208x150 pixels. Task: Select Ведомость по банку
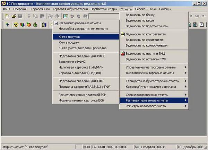[154, 15]
